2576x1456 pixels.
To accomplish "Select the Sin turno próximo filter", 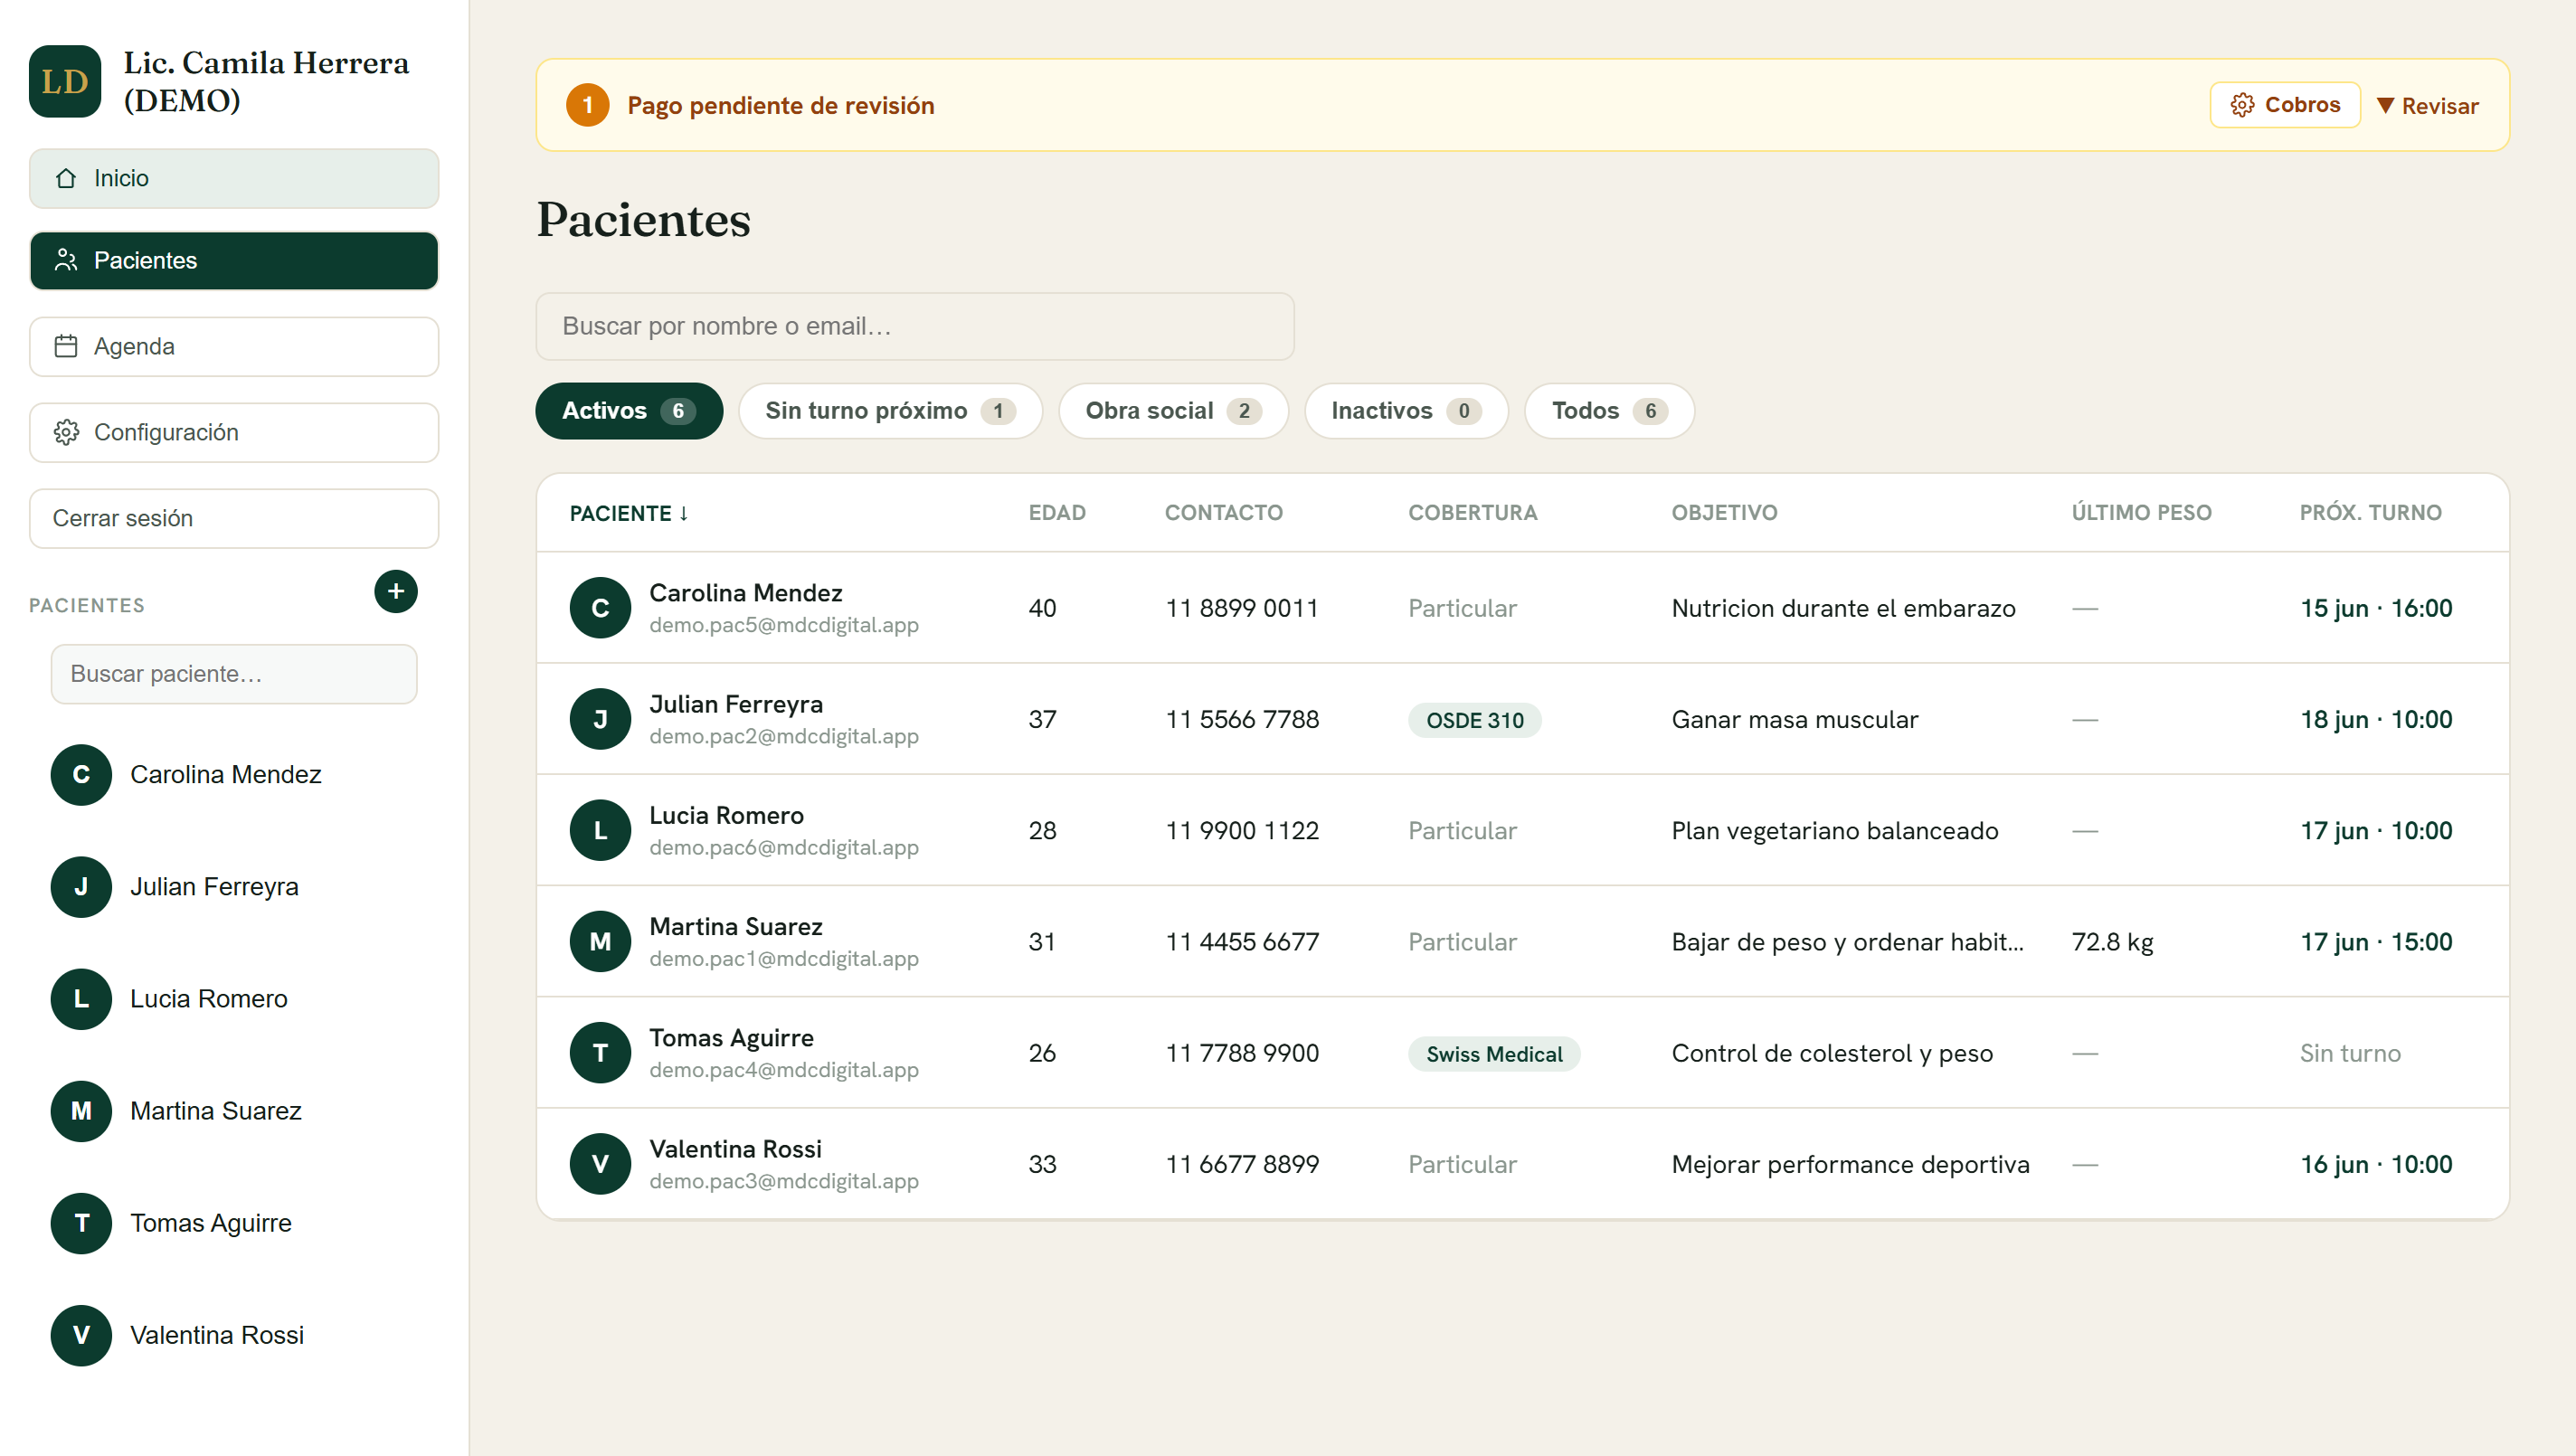I will point(890,410).
